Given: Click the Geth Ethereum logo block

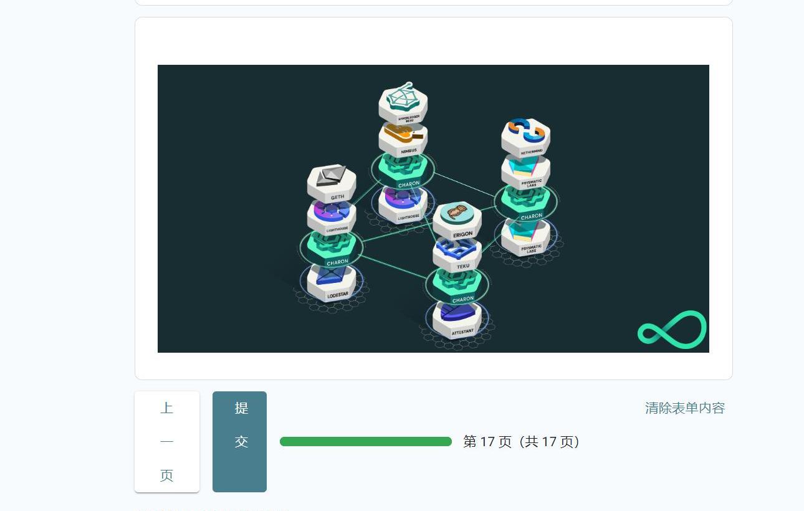Looking at the screenshot, I should (332, 183).
